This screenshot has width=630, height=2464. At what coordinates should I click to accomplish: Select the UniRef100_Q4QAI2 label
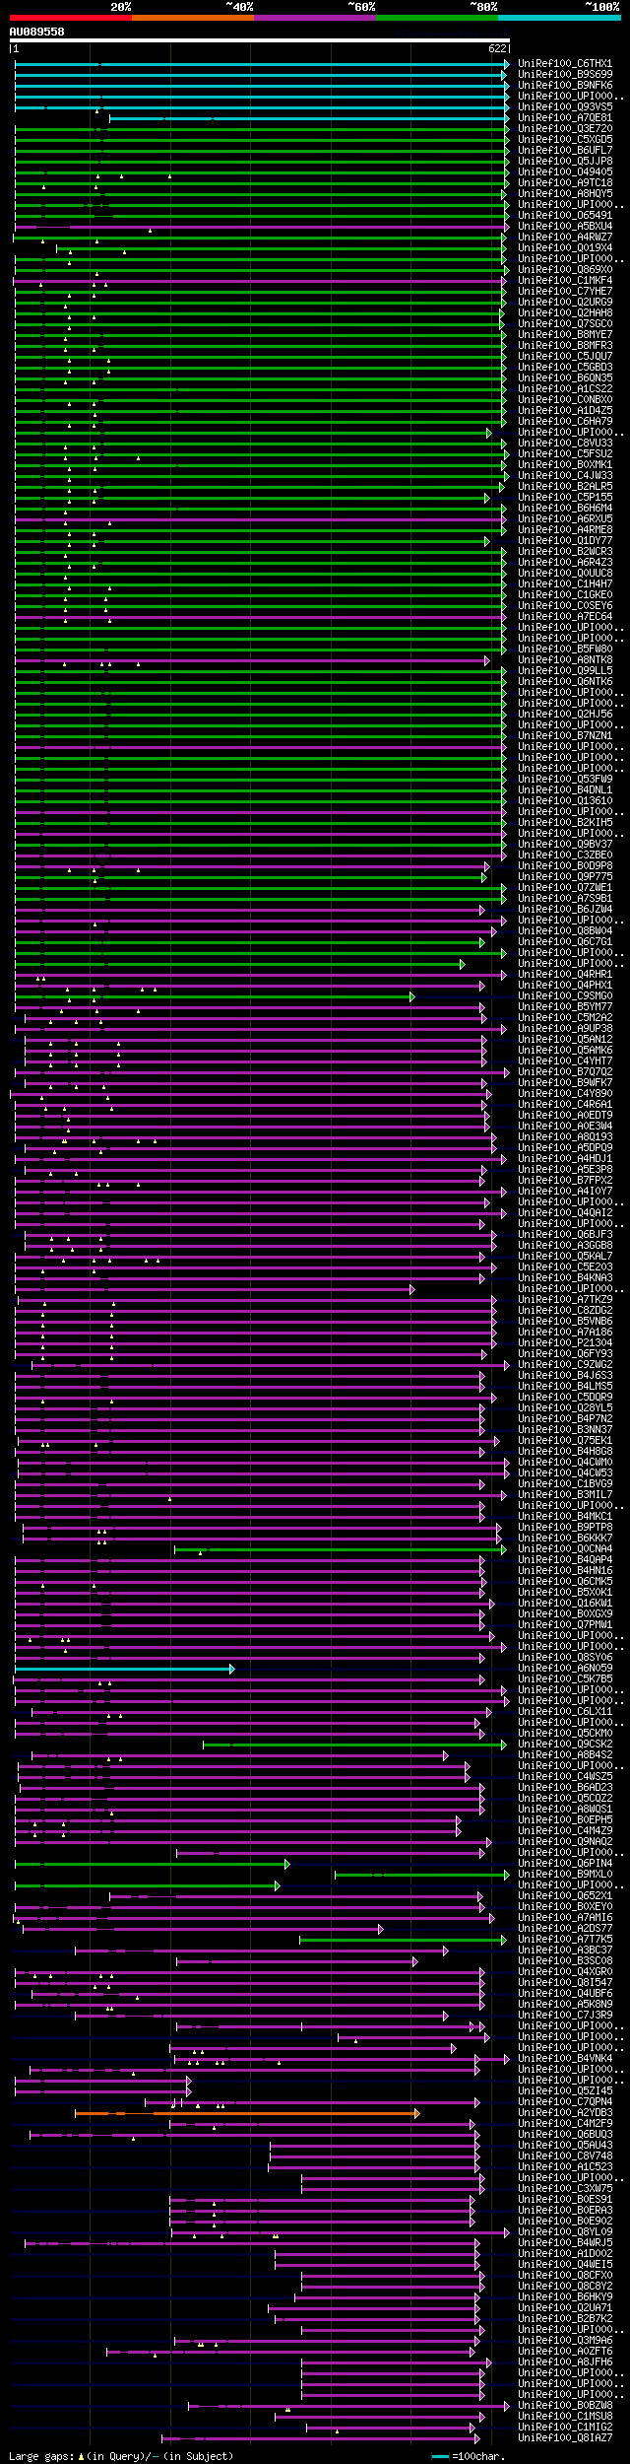(565, 1213)
